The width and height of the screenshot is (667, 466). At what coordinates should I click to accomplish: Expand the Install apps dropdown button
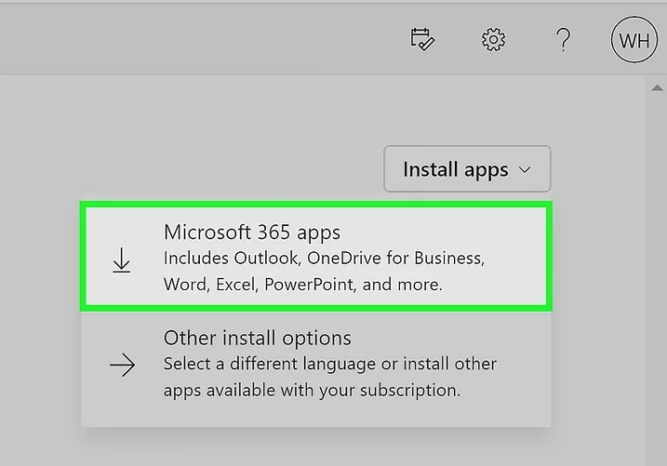[x=467, y=168]
